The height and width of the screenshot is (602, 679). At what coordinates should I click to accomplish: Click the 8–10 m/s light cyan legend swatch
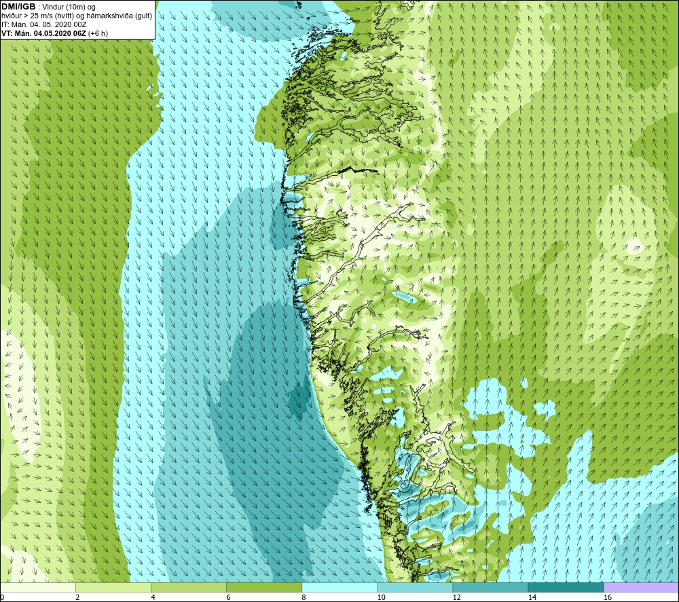click(339, 588)
